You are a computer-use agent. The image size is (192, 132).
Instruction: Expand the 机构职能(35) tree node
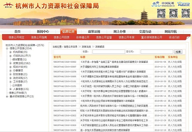click(10, 52)
